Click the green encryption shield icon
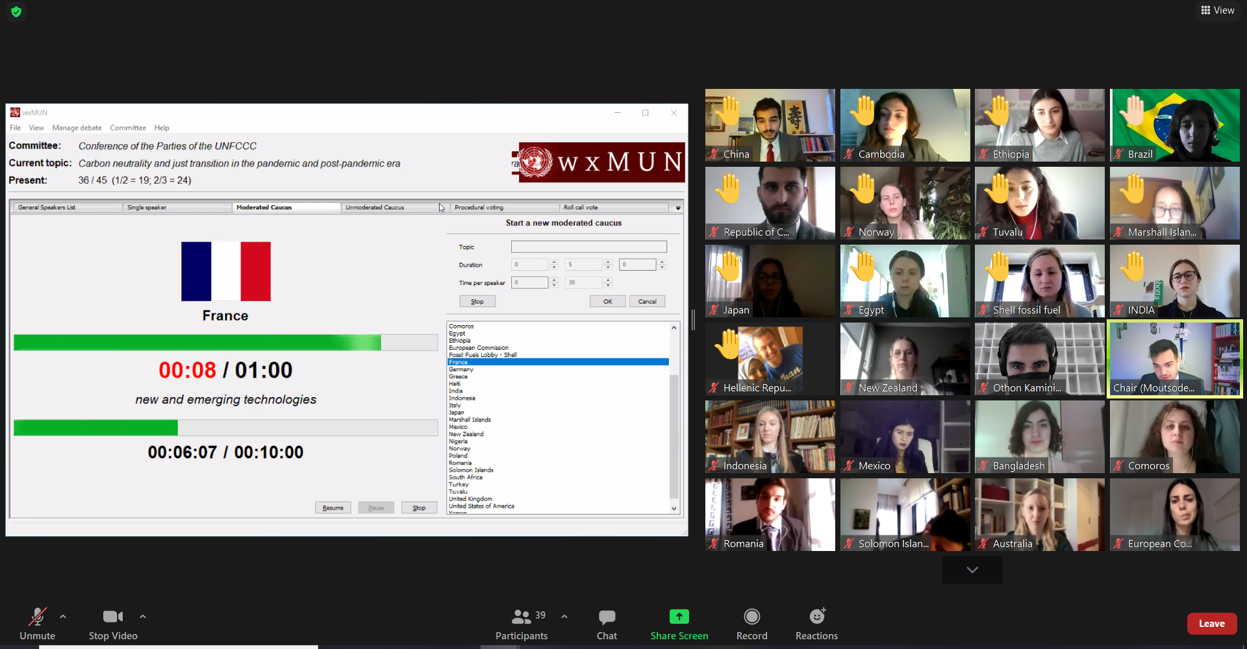The image size is (1247, 649). click(x=16, y=12)
